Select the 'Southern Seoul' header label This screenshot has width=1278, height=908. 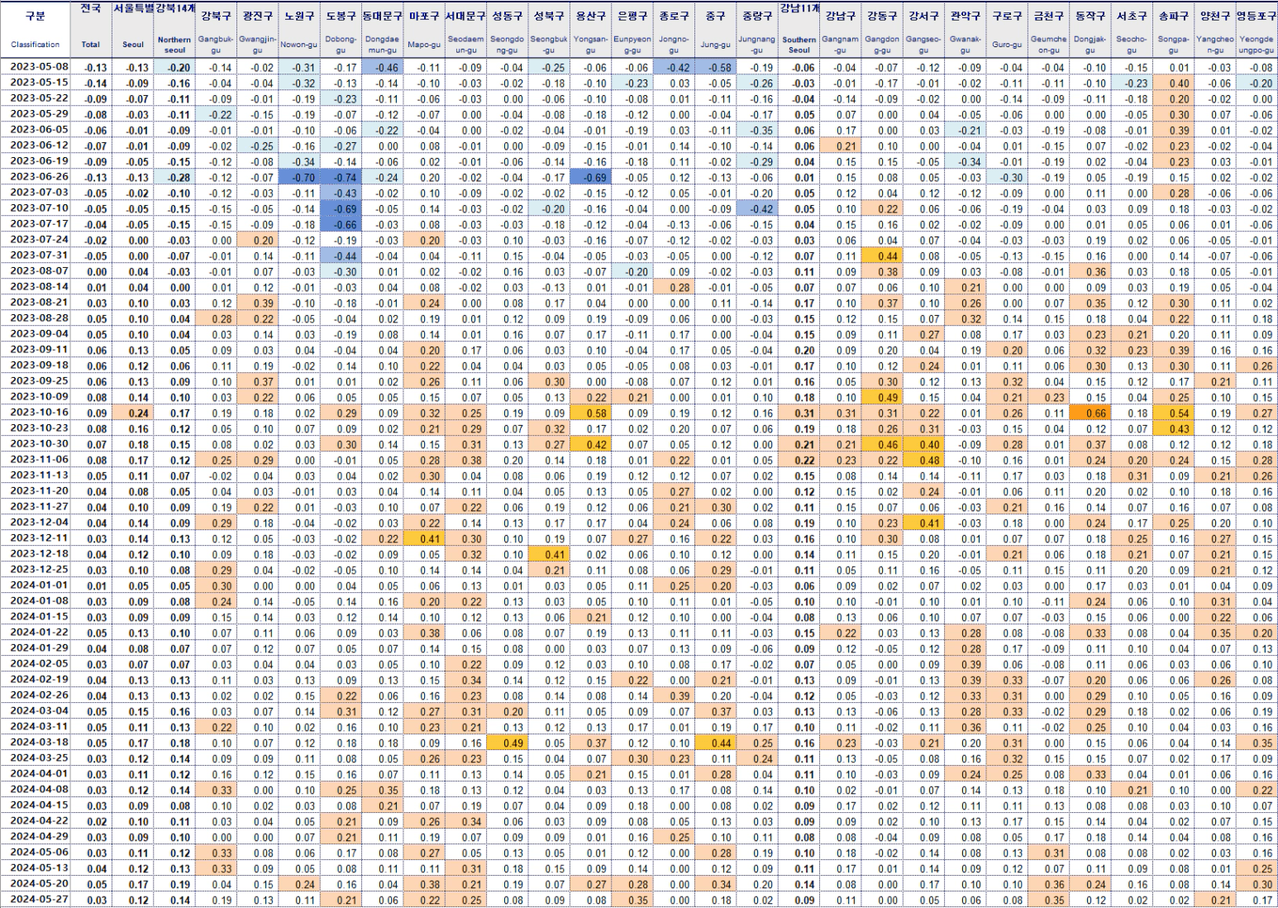click(799, 45)
